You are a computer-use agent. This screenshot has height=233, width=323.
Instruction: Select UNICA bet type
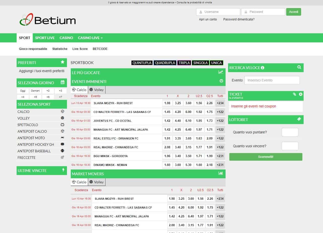pos(217,63)
